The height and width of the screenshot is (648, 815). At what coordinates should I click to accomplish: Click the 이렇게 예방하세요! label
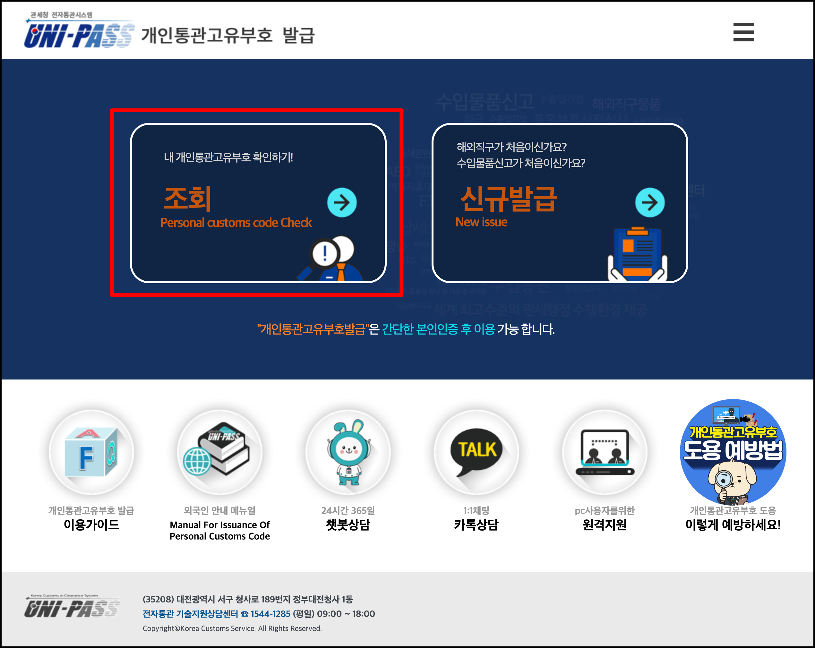tap(733, 524)
